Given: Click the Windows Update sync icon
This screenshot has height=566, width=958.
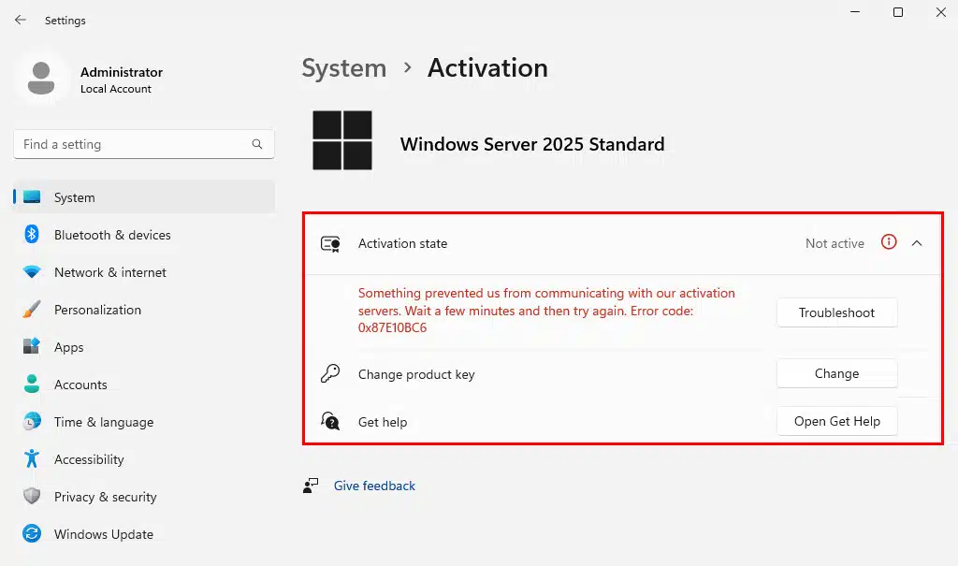Looking at the screenshot, I should tap(32, 534).
